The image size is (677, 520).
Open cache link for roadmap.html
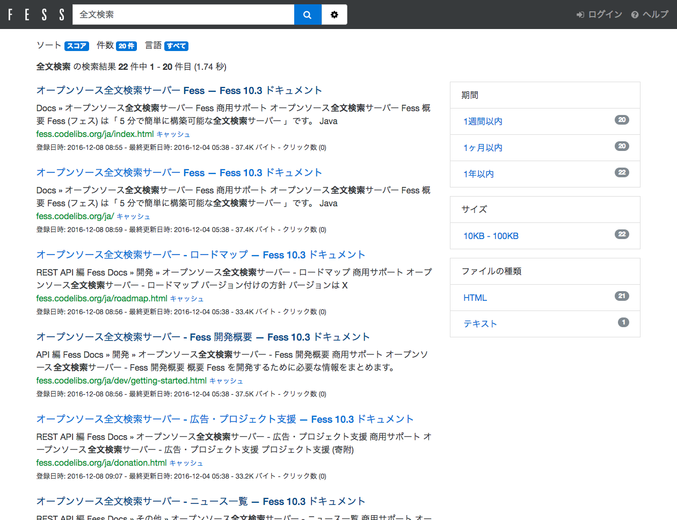point(187,299)
